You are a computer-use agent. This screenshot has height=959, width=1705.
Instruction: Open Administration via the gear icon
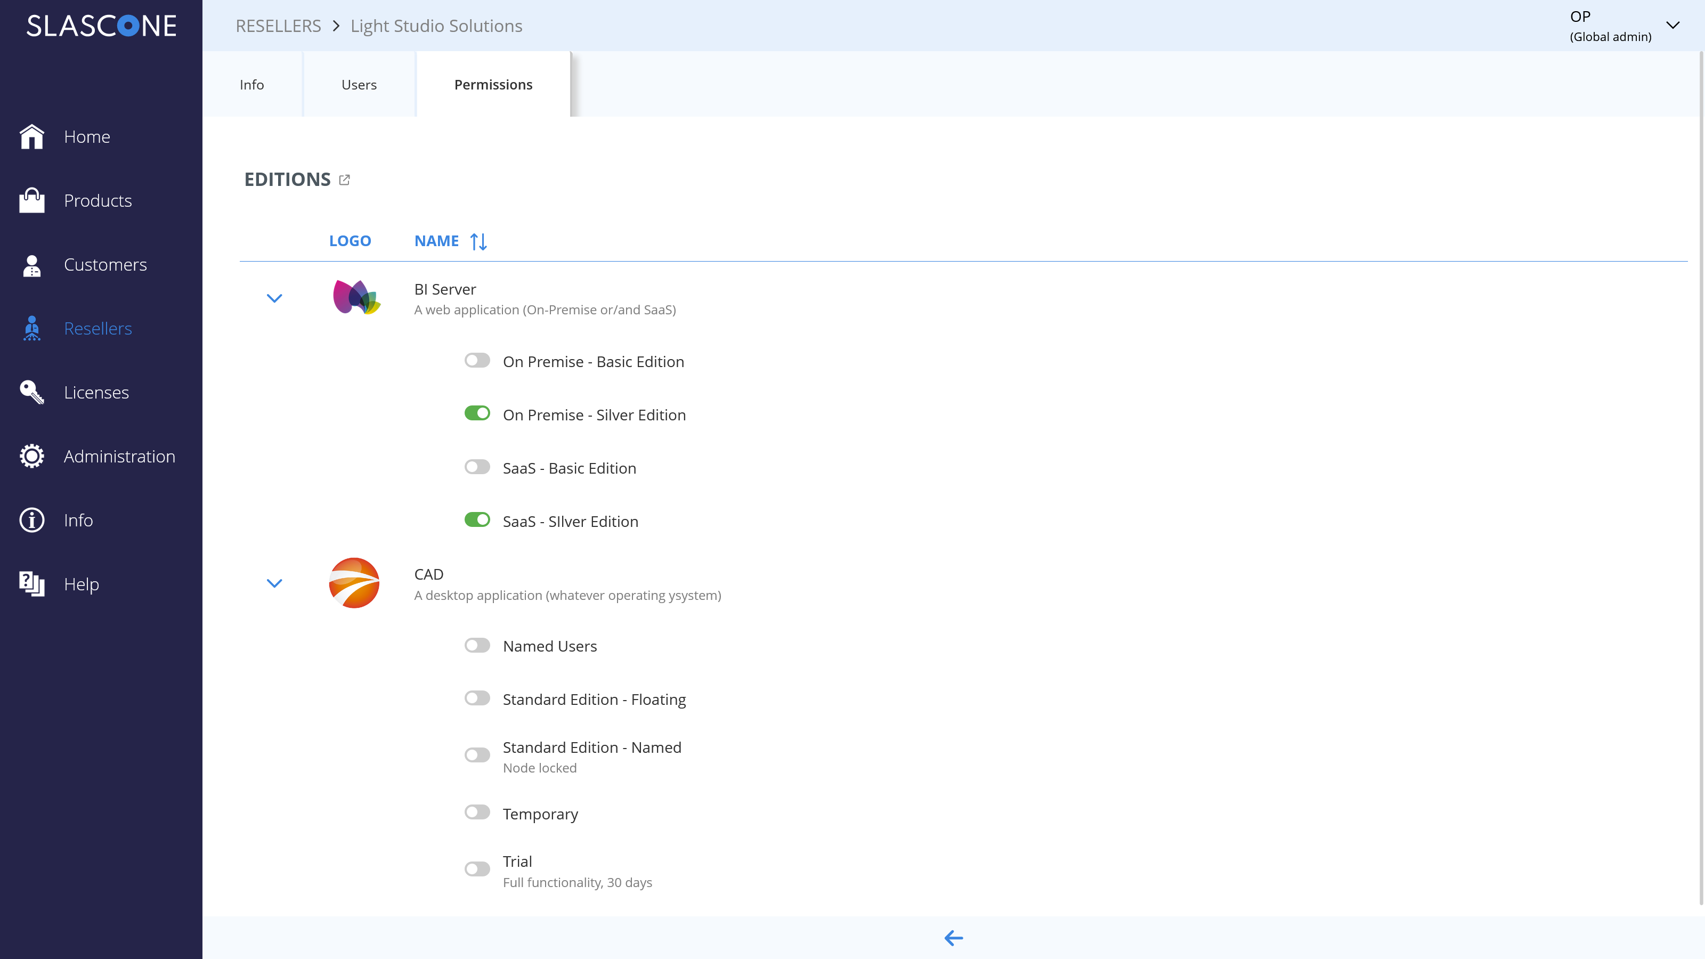[x=32, y=456]
